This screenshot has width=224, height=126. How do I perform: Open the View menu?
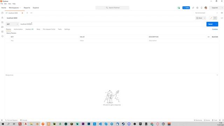(x=9, y=4)
